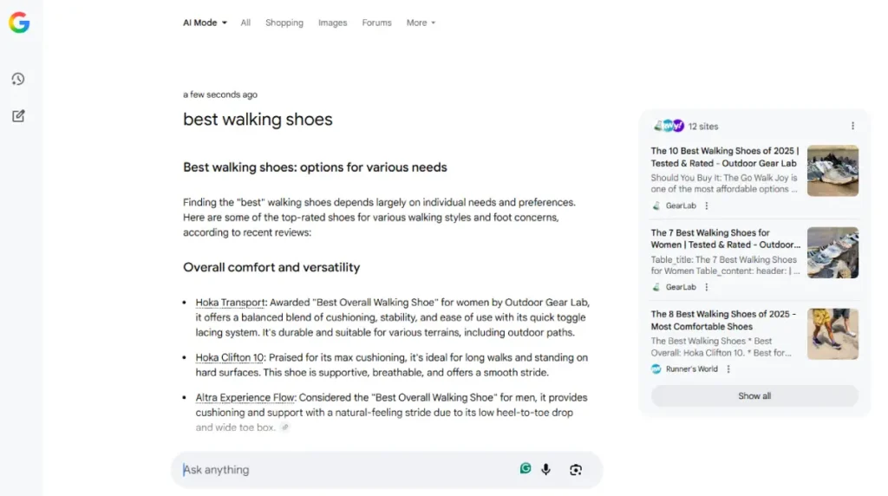The height and width of the screenshot is (496, 888).
Task: Click the microphone voice search icon
Action: point(546,469)
